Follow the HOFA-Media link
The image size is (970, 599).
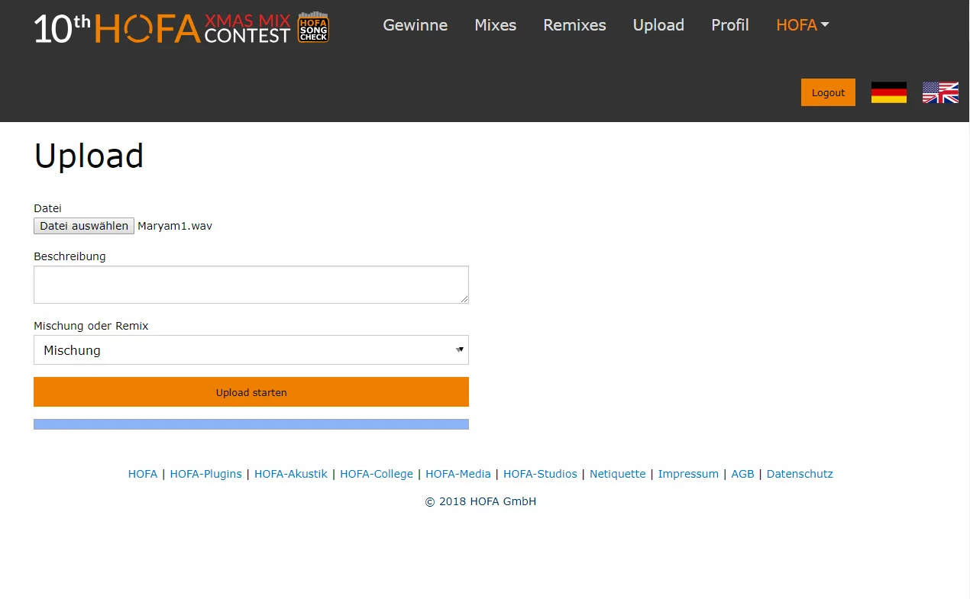click(x=458, y=474)
